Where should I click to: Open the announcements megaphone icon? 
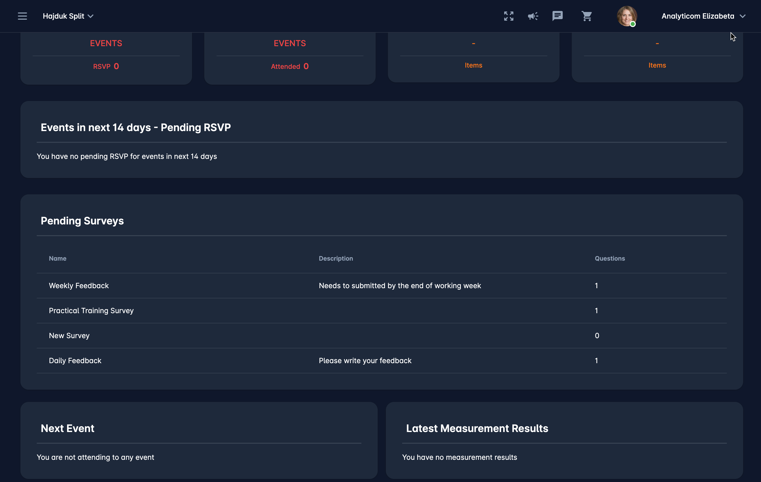point(533,16)
